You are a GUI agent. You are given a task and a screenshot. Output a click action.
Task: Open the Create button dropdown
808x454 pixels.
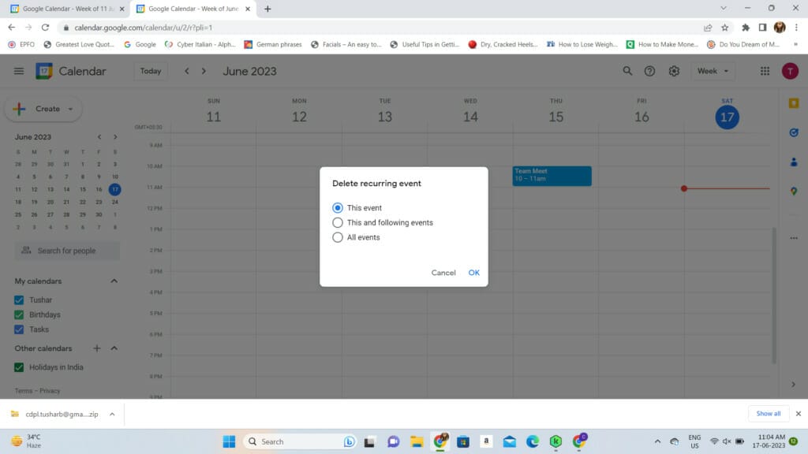point(70,109)
